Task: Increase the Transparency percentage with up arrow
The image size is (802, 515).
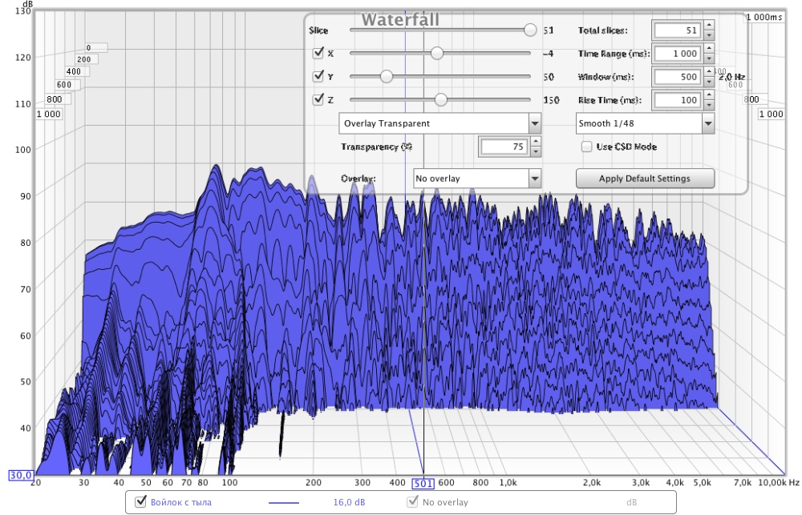Action: 536,143
